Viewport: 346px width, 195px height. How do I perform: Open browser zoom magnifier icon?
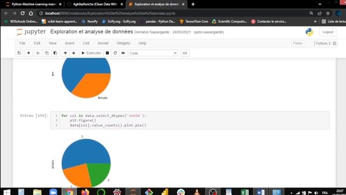[x=311, y=13]
